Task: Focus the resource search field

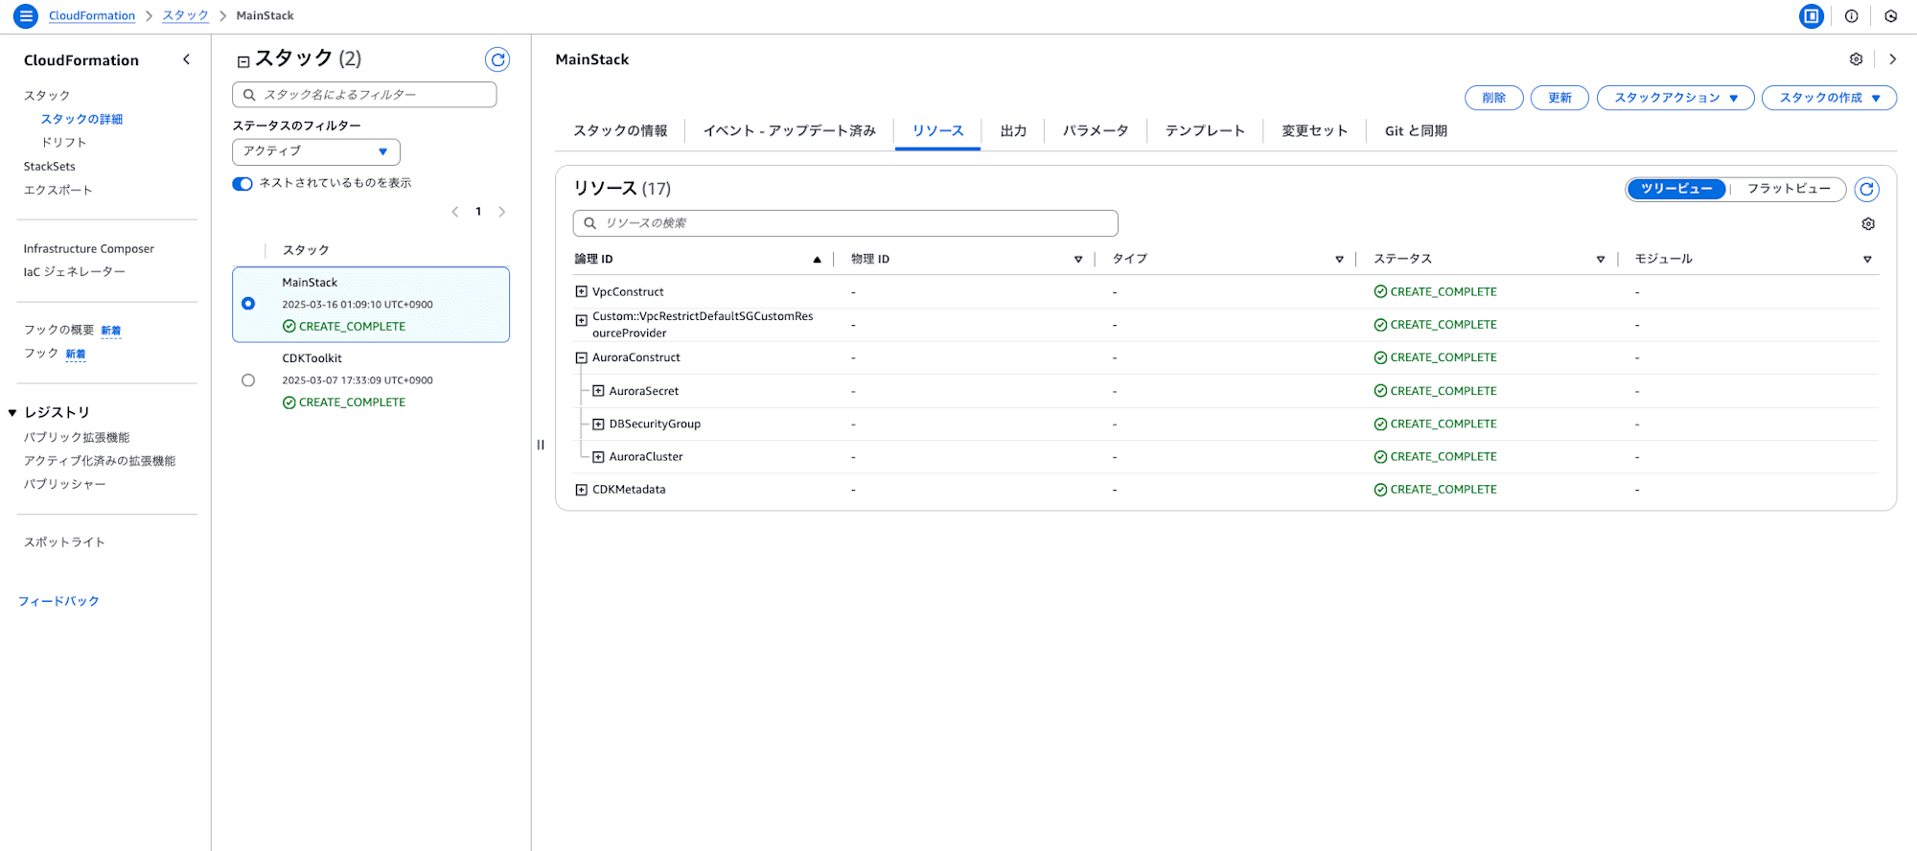Action: (x=845, y=223)
